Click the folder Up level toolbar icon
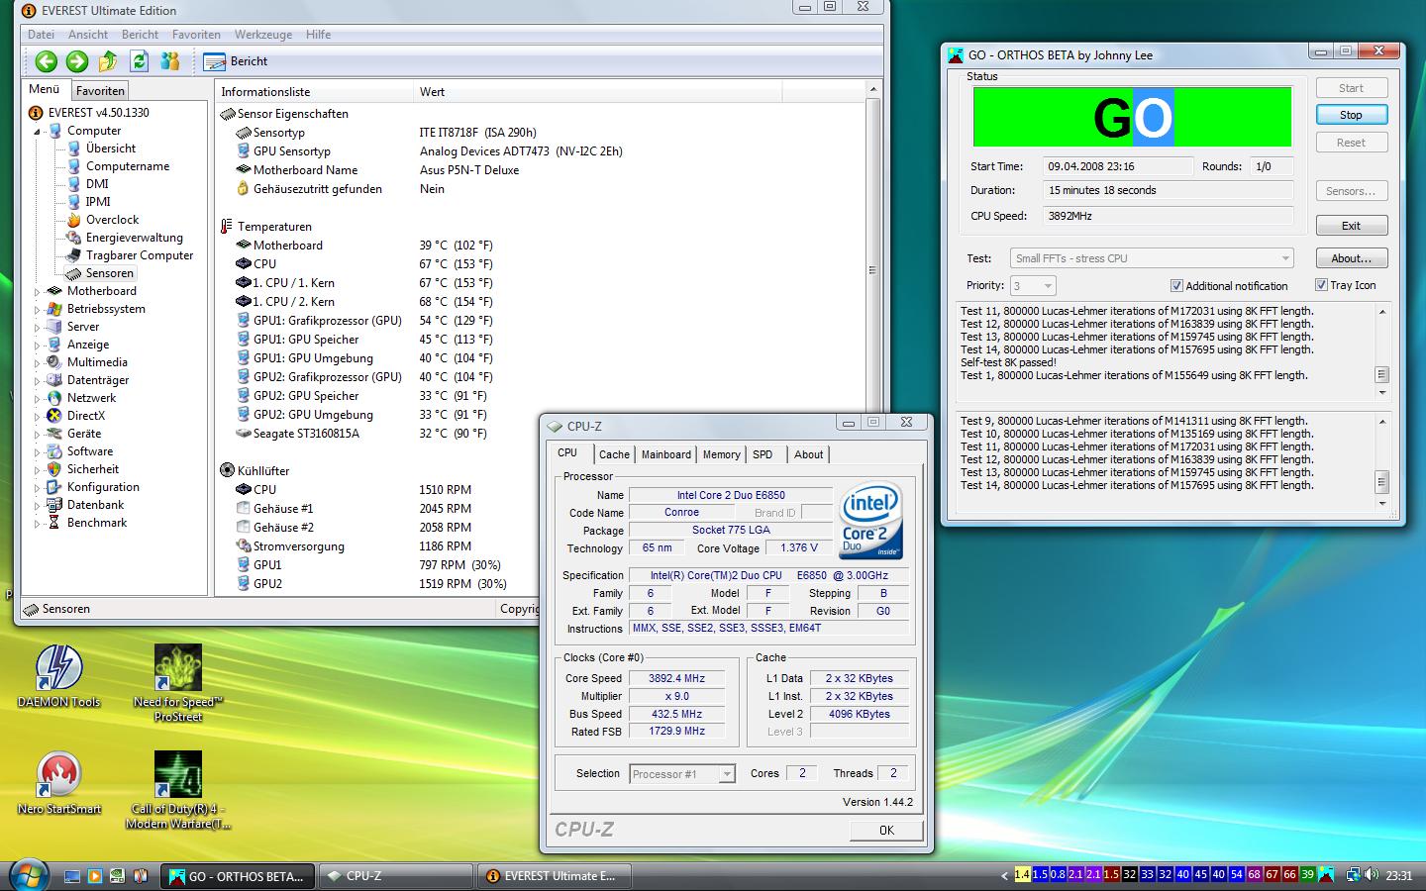The image size is (1426, 891). pyautogui.click(x=108, y=61)
